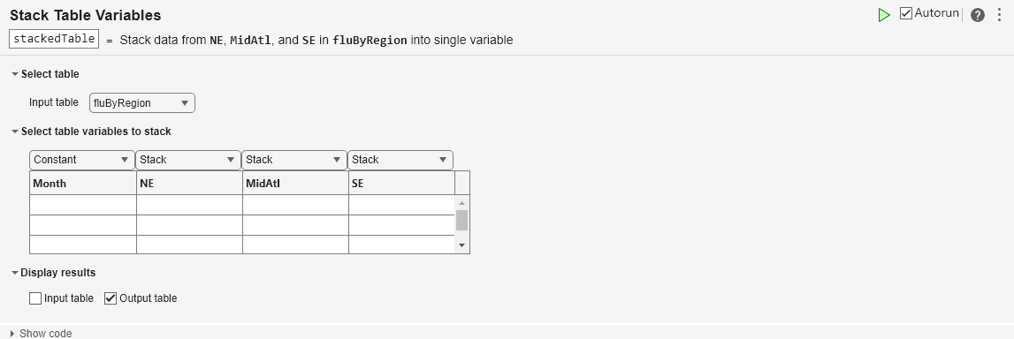Open help via the question mark icon
Image resolution: width=1014 pixels, height=339 pixels.
coord(978,15)
